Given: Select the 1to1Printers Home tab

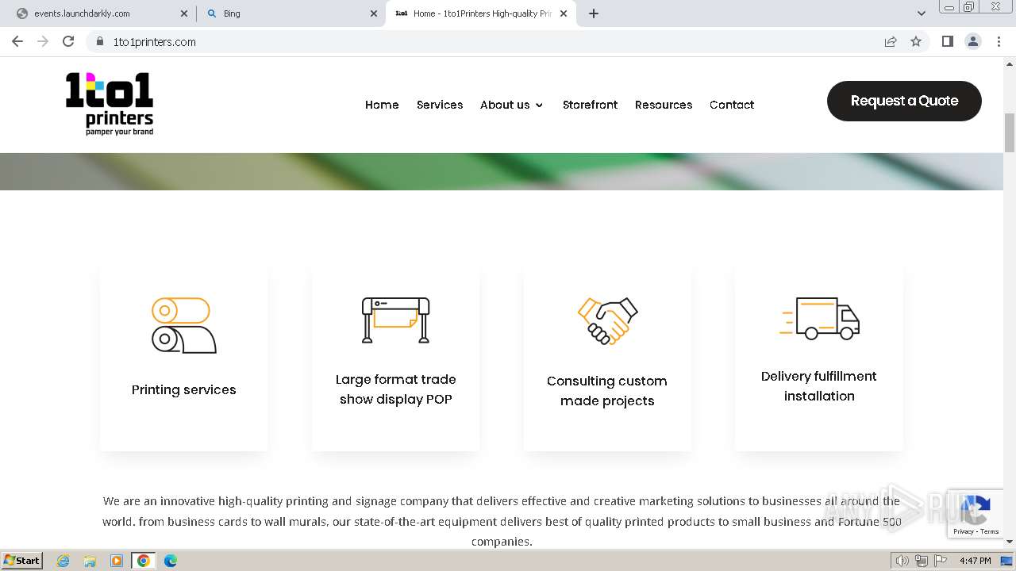Looking at the screenshot, I should tap(481, 13).
